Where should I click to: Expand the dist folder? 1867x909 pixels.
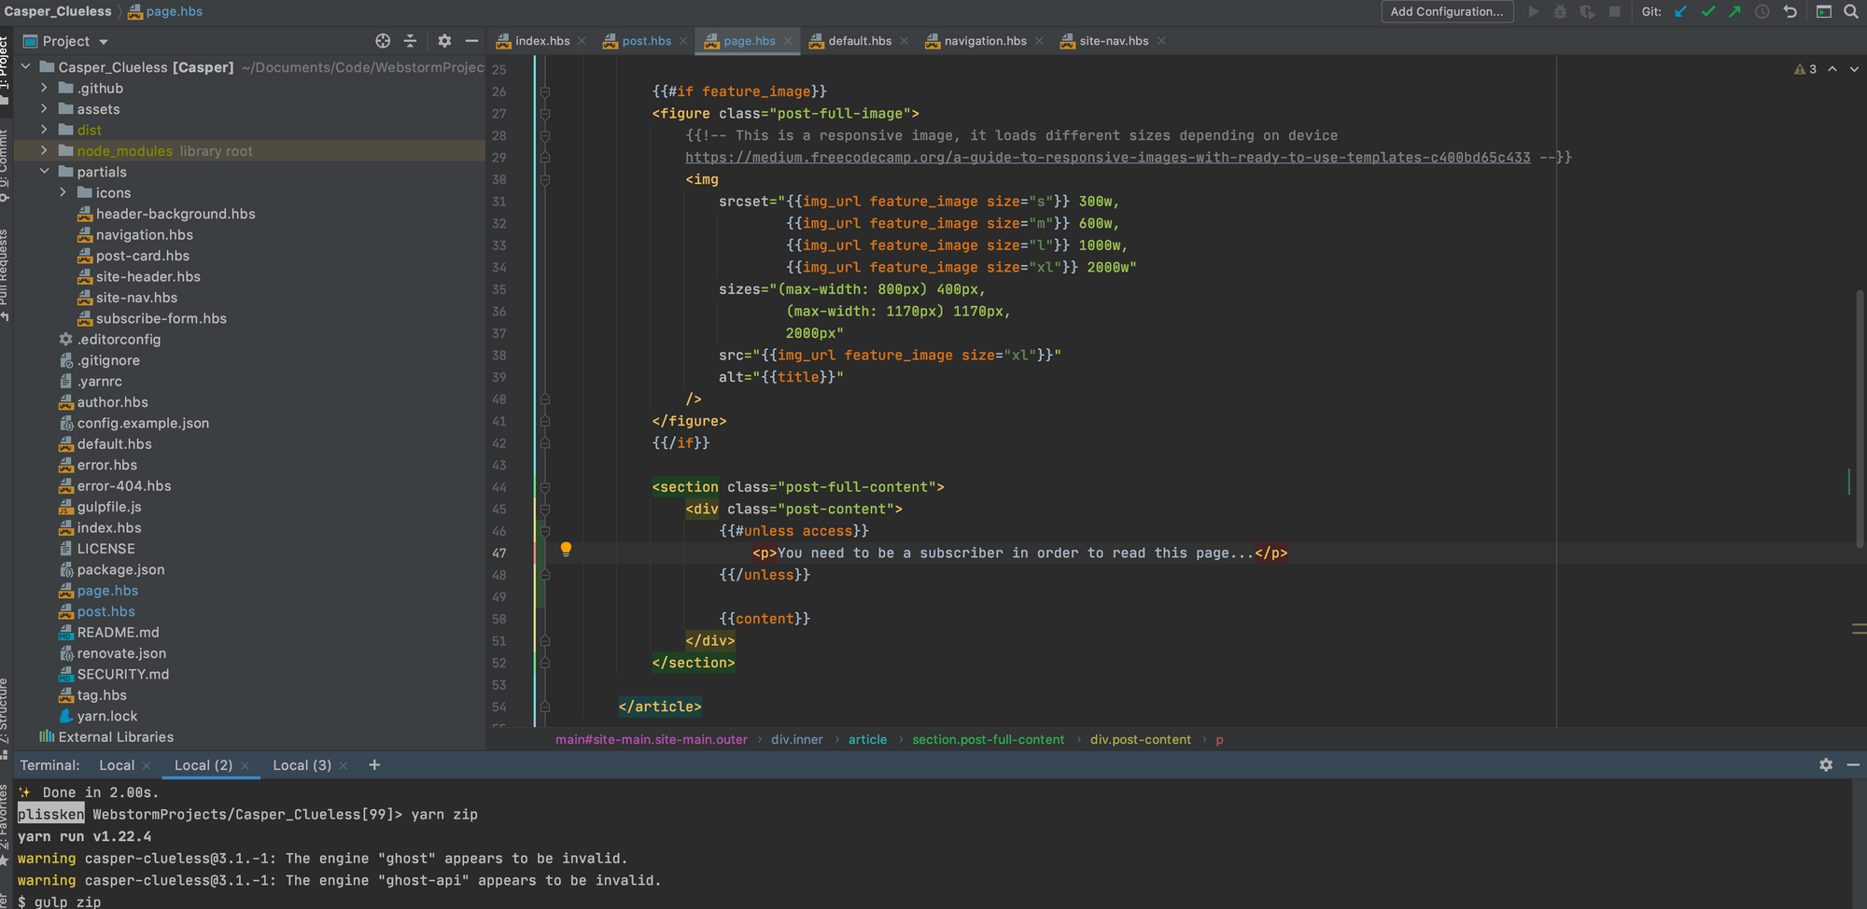(44, 130)
